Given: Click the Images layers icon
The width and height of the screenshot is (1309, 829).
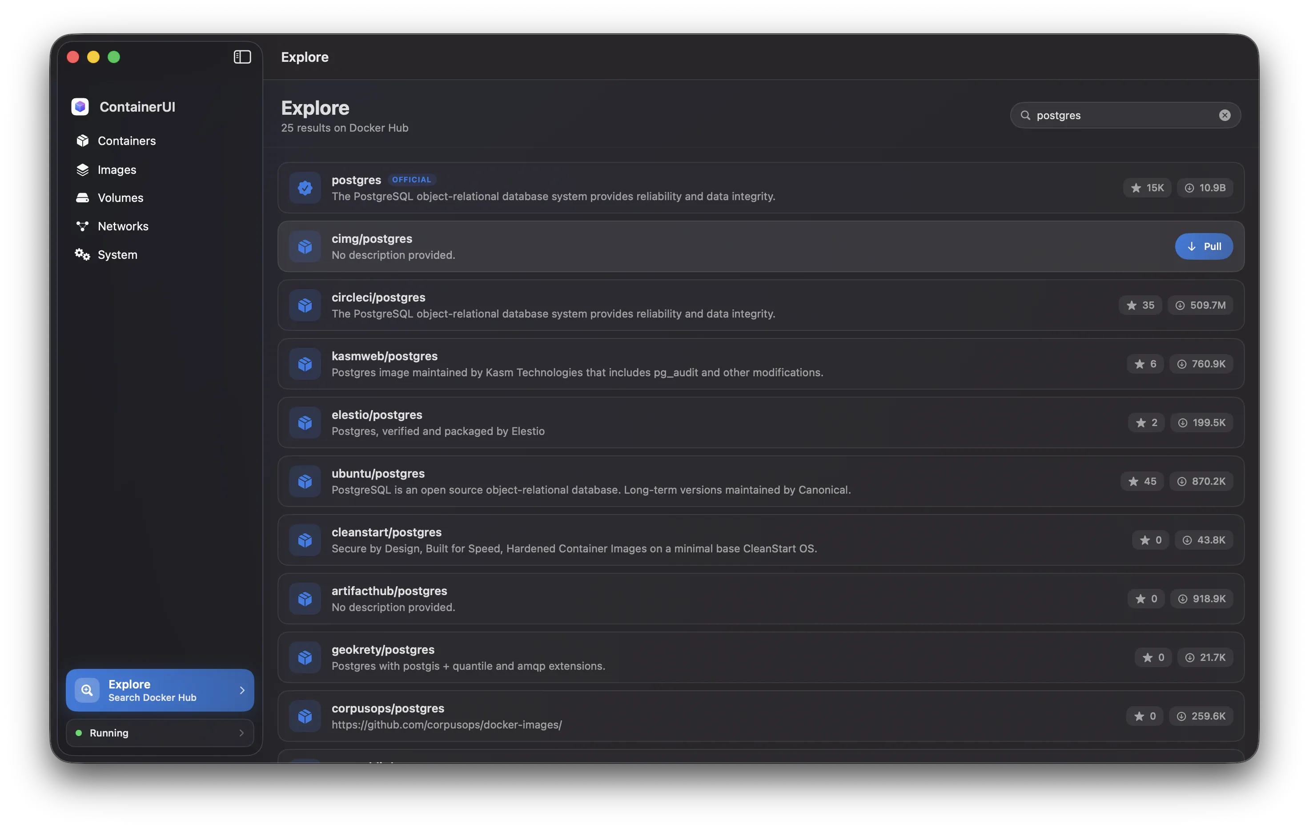Looking at the screenshot, I should pyautogui.click(x=83, y=169).
